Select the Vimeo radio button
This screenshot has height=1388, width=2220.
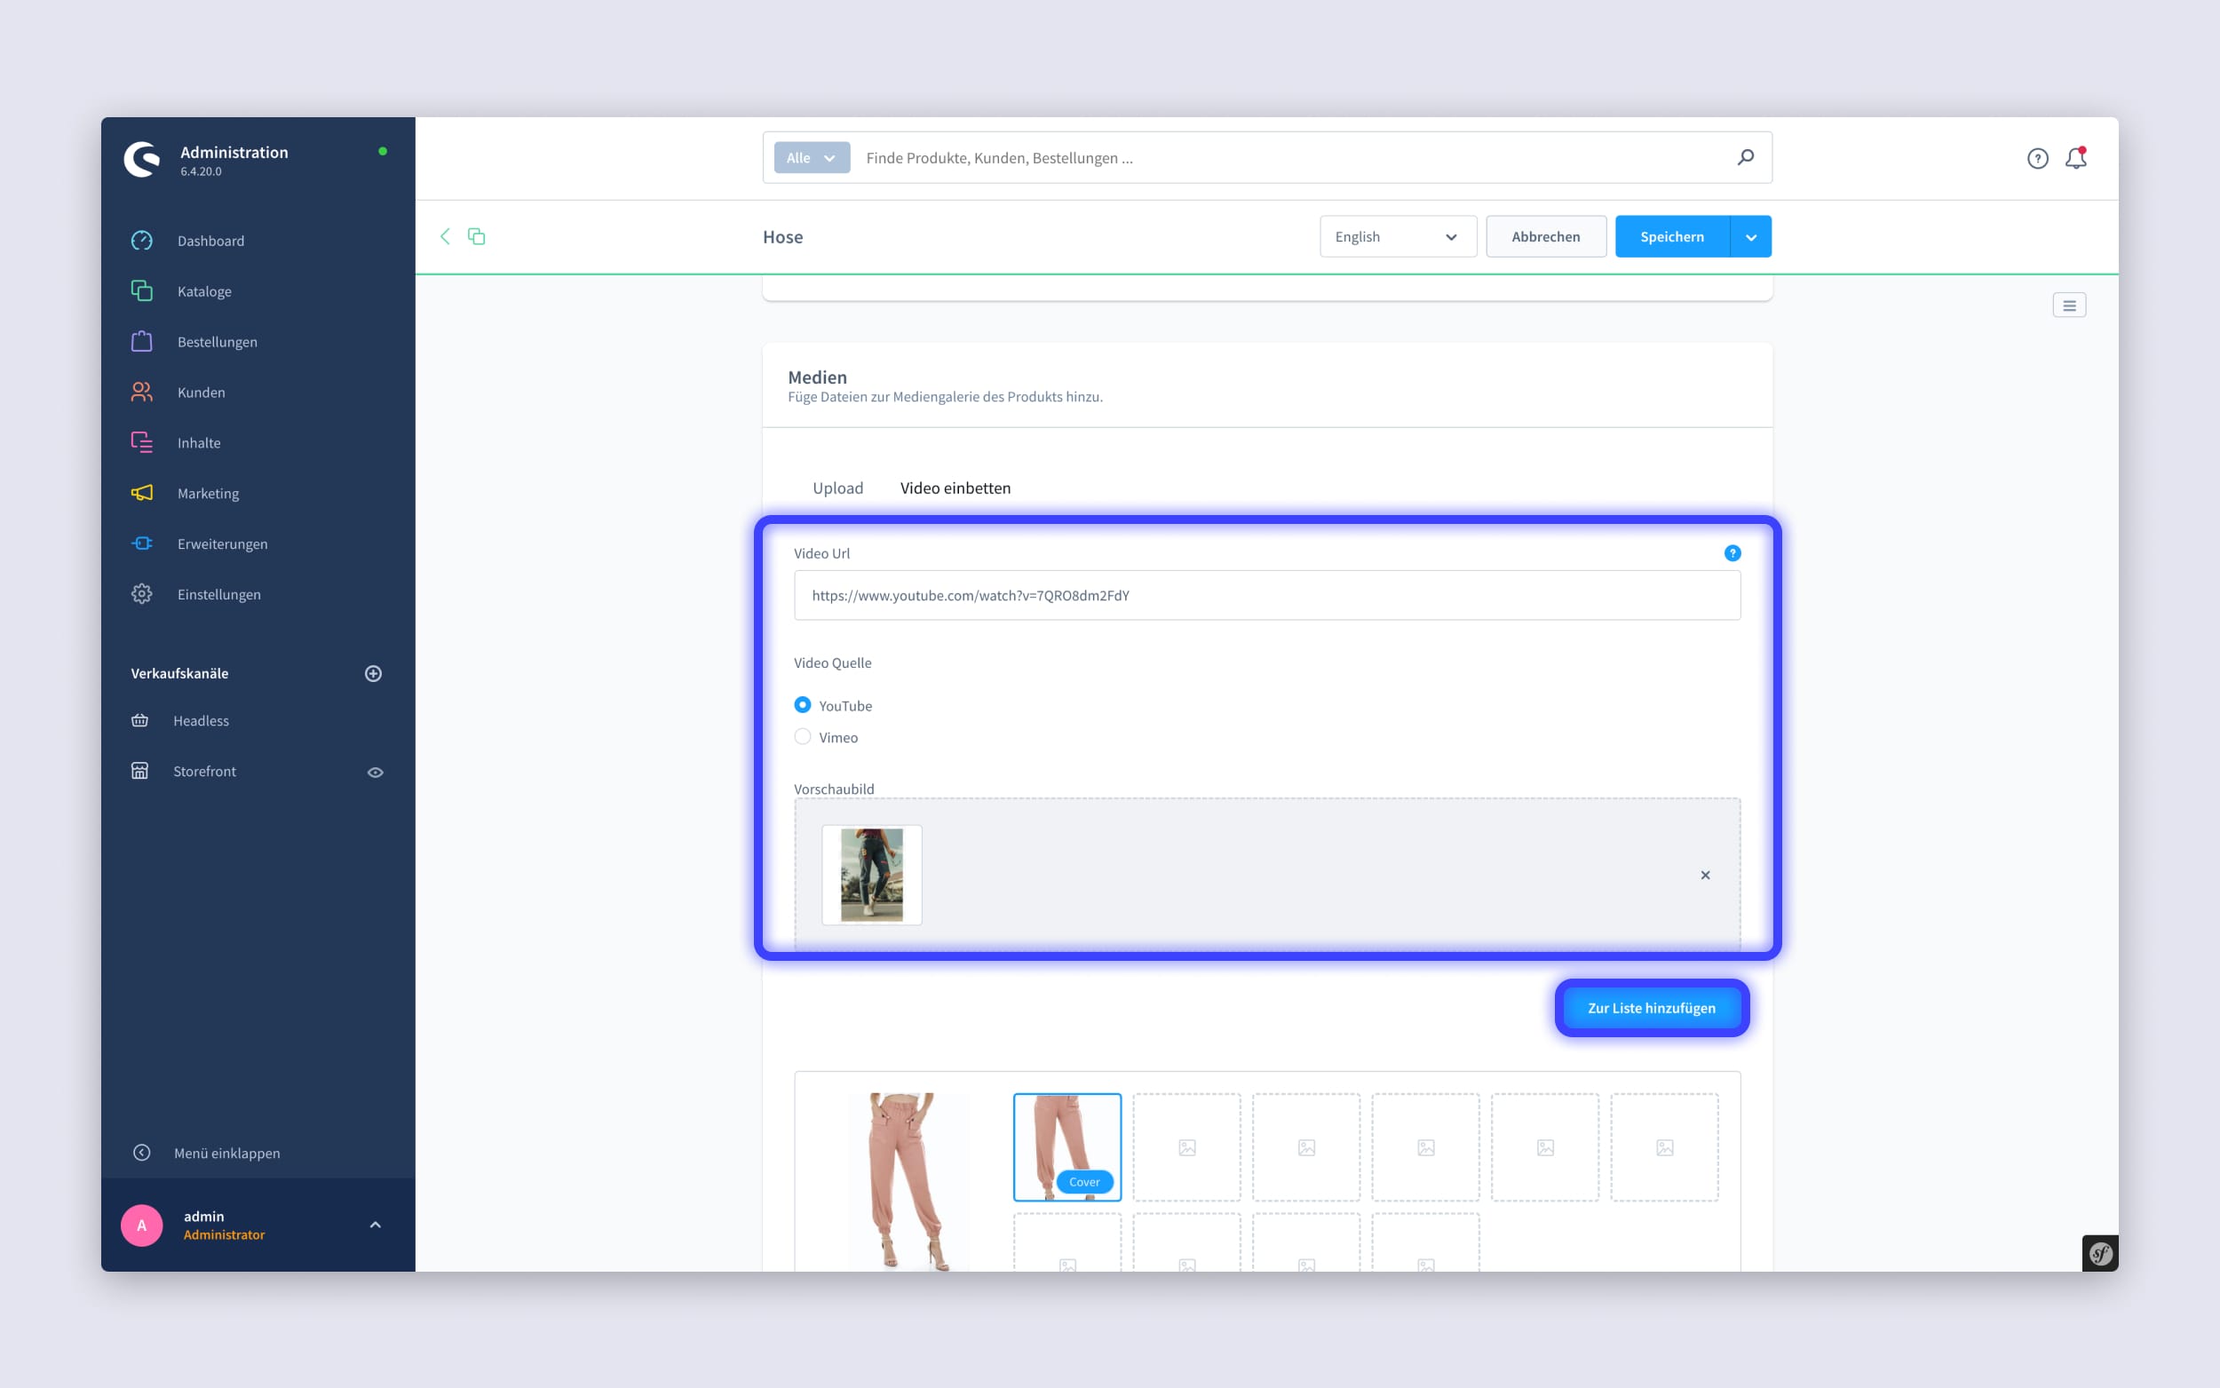(803, 737)
